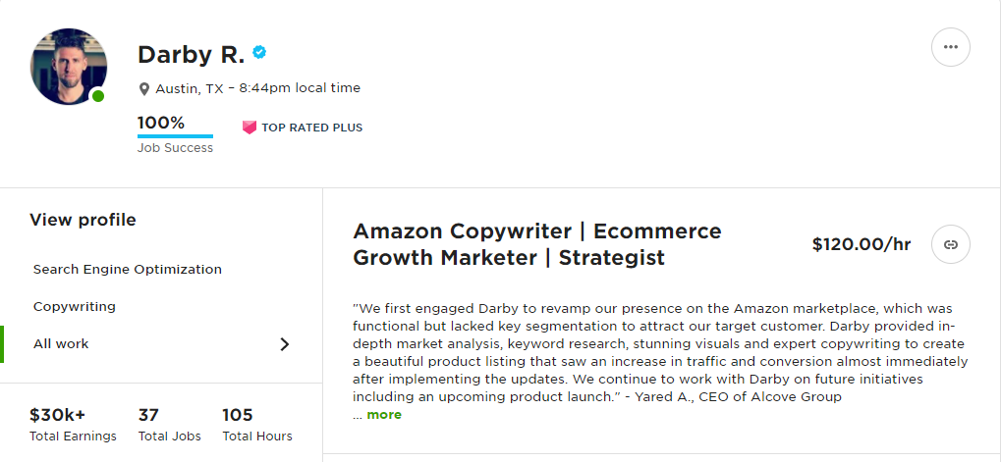Click the Top Rated Plus badge icon
1001x462 pixels.
(250, 128)
